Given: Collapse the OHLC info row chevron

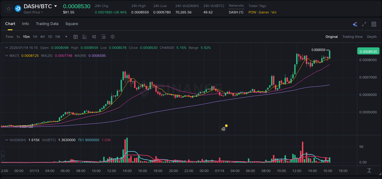Looking at the screenshot, I should [6, 48].
